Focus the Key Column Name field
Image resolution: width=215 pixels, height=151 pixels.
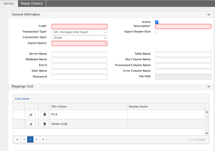click(x=183, y=60)
